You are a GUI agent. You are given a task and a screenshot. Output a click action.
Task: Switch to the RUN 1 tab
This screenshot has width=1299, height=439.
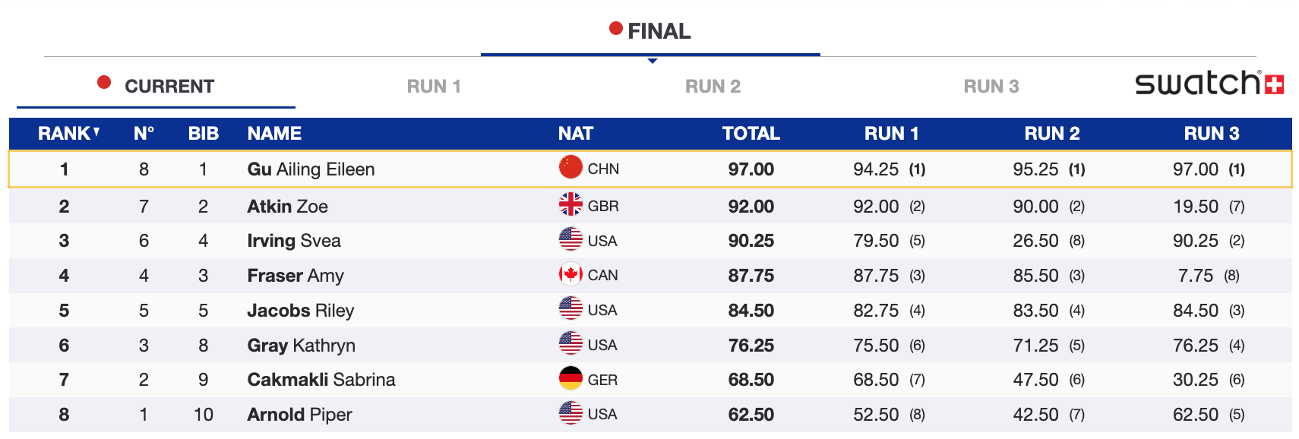click(x=434, y=87)
